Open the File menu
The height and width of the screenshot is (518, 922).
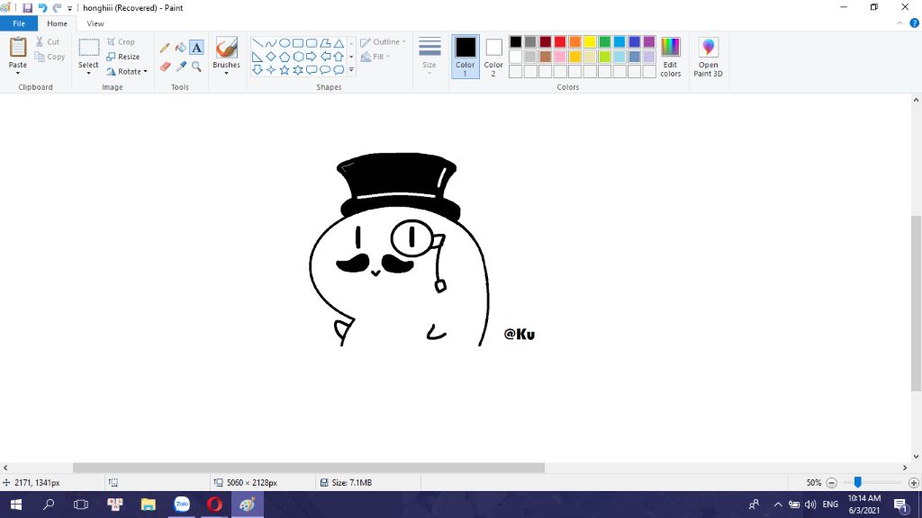pyautogui.click(x=19, y=23)
